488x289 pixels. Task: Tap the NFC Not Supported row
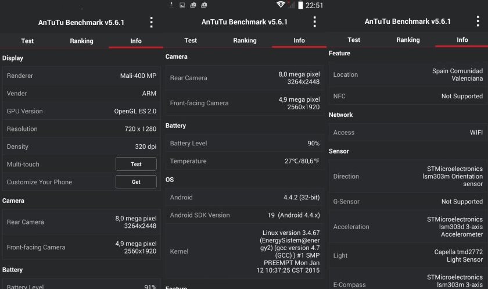pos(408,96)
